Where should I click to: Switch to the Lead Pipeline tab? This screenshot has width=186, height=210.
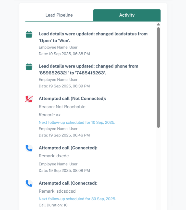(x=59, y=15)
